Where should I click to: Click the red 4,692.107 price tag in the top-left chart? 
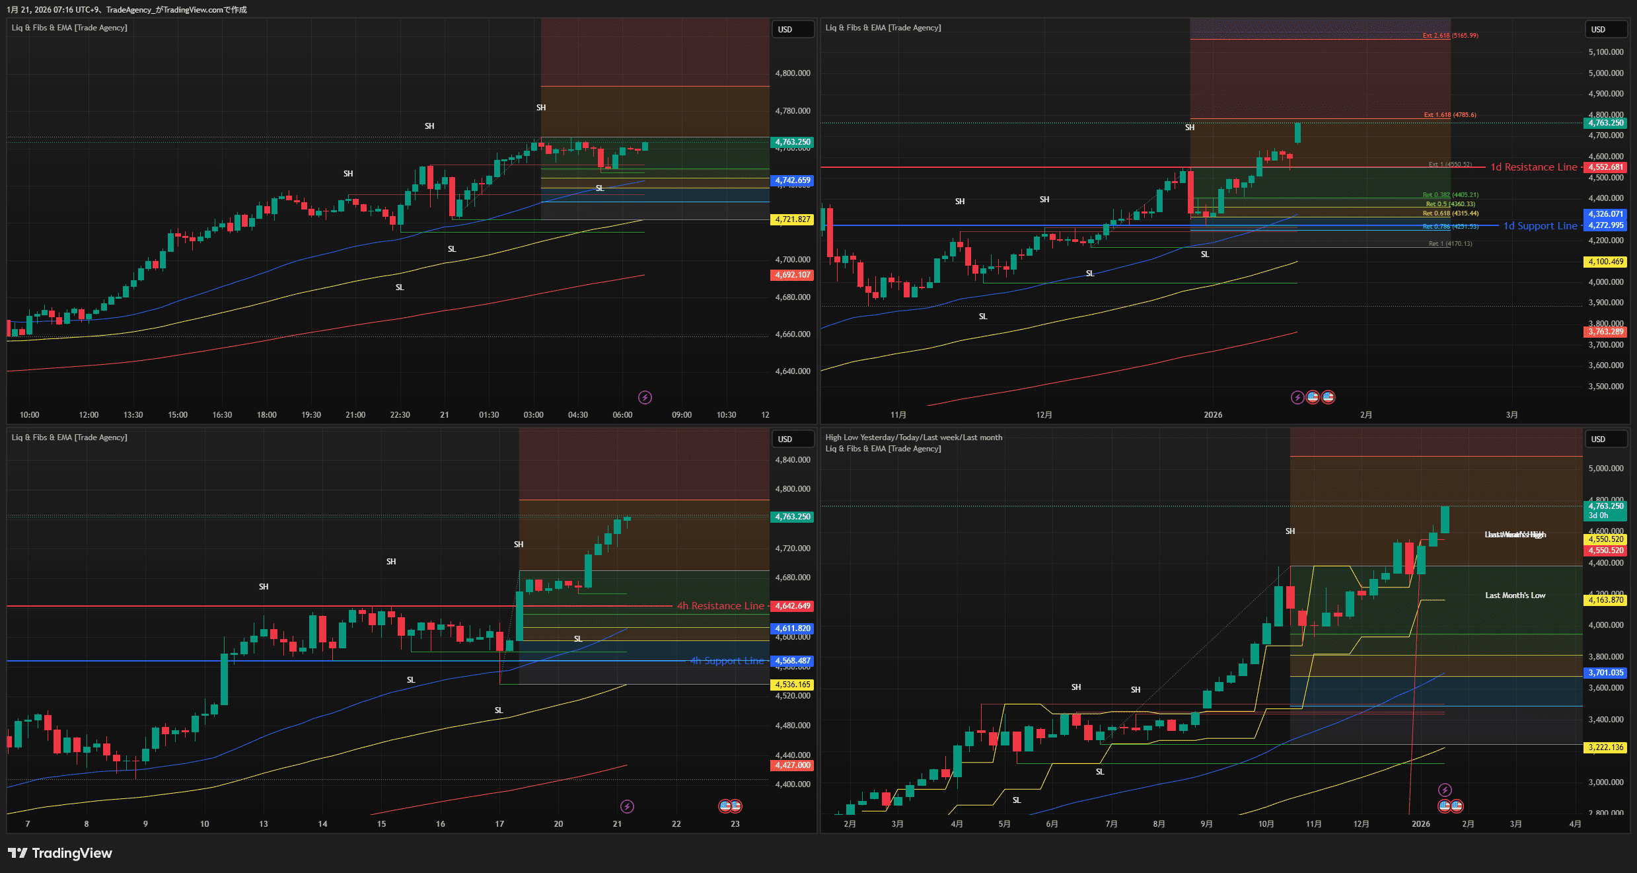pyautogui.click(x=792, y=275)
